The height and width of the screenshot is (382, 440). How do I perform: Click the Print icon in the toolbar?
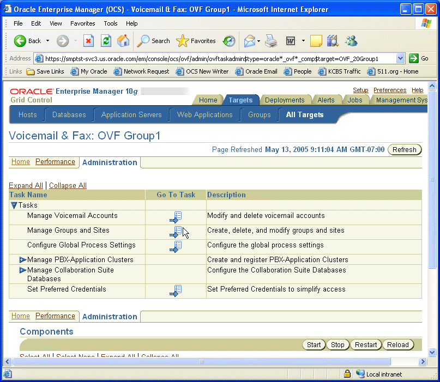pyautogui.click(x=271, y=41)
